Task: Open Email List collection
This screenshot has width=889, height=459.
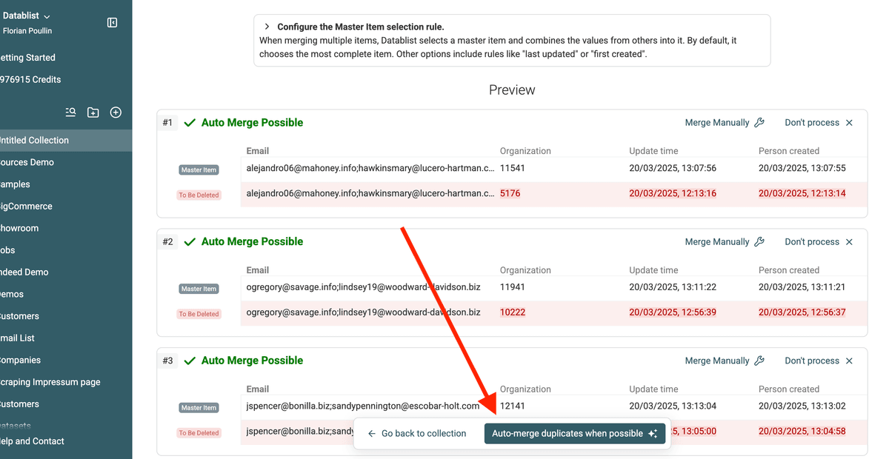Action: (x=17, y=338)
